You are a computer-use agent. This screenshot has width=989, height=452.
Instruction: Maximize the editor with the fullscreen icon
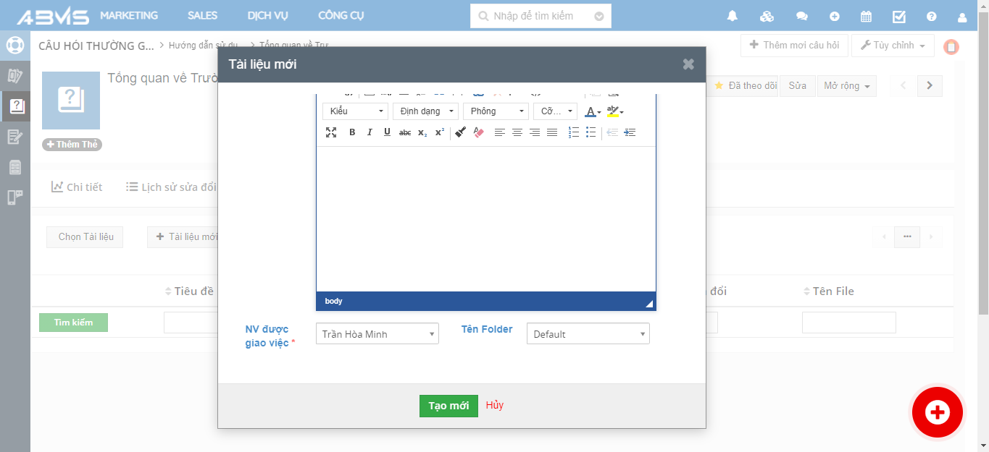point(331,132)
